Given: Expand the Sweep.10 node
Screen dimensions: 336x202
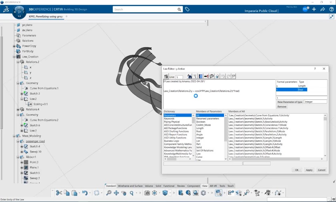Looking at the screenshot, I should pos(22,152).
